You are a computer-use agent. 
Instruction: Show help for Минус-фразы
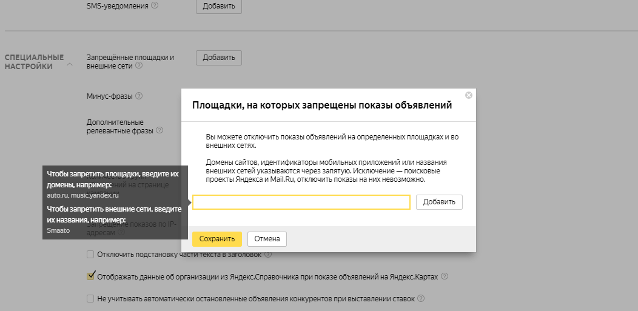point(139,96)
